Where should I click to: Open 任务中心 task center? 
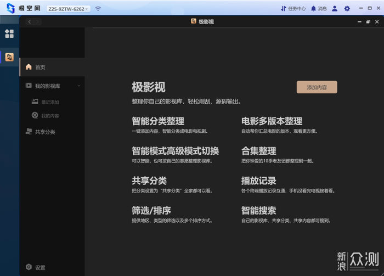coord(293,9)
